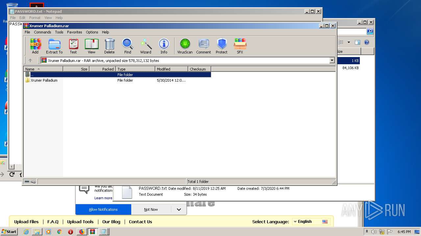Open the Upload Tools link

80,222
